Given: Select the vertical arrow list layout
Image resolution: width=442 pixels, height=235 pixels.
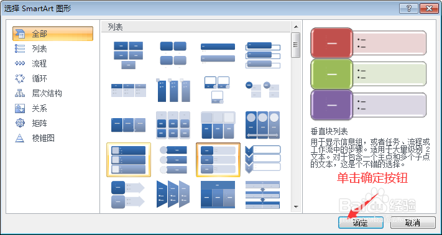Looking at the screenshot, I should click(x=128, y=195).
